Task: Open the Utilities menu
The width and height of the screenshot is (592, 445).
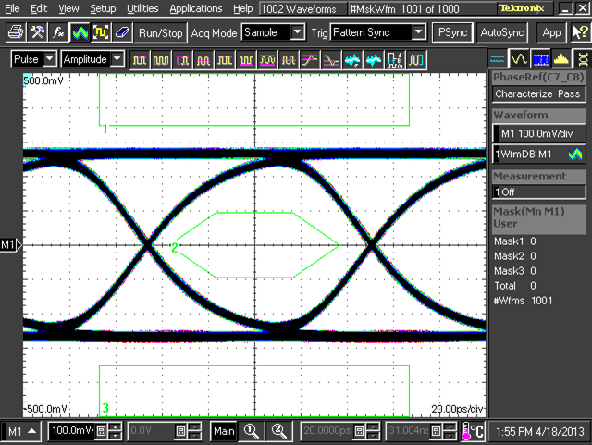Action: click(x=142, y=7)
